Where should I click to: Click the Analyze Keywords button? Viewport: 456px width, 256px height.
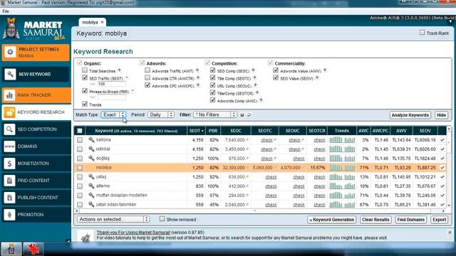pos(410,115)
